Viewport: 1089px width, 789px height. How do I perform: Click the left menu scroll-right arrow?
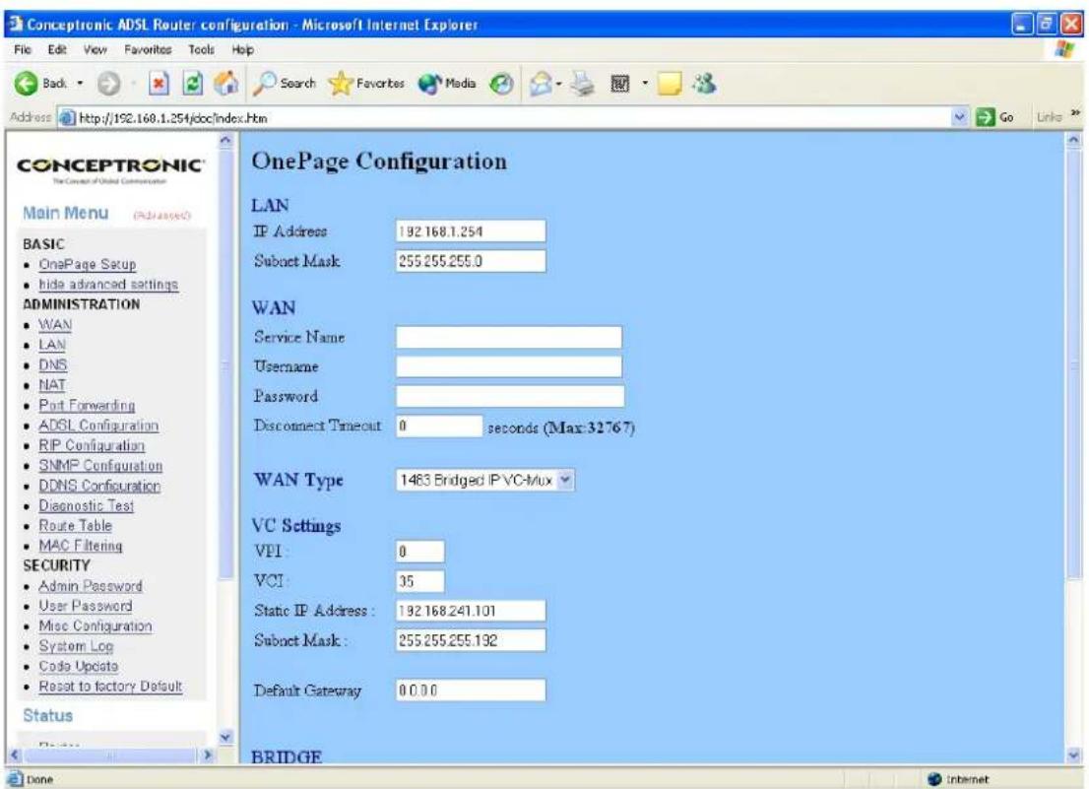pyautogui.click(x=206, y=754)
